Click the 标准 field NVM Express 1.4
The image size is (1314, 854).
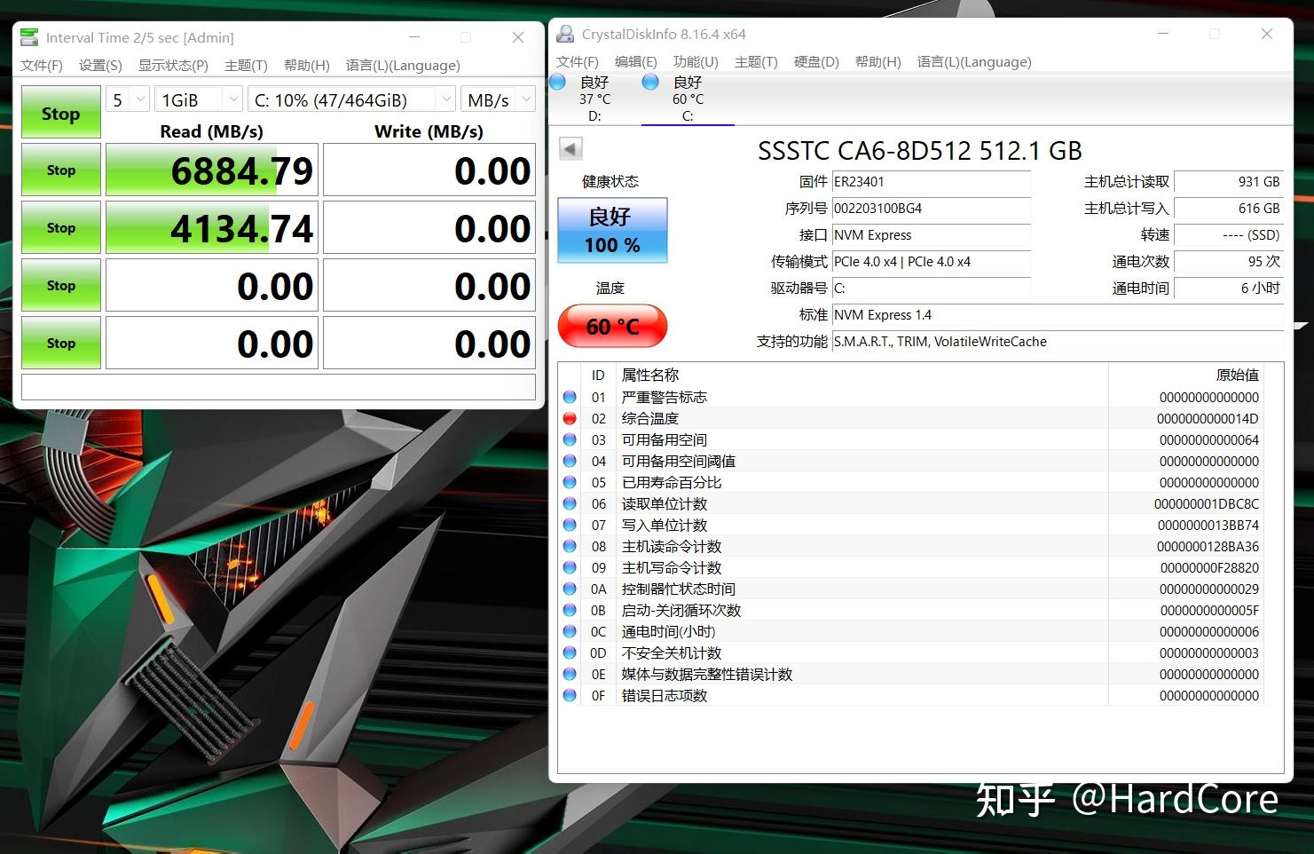click(x=1058, y=315)
